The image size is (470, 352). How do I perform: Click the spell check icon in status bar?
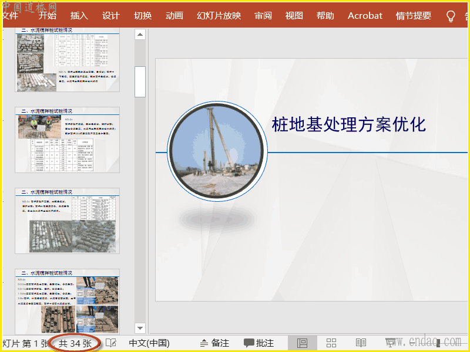coord(111,343)
